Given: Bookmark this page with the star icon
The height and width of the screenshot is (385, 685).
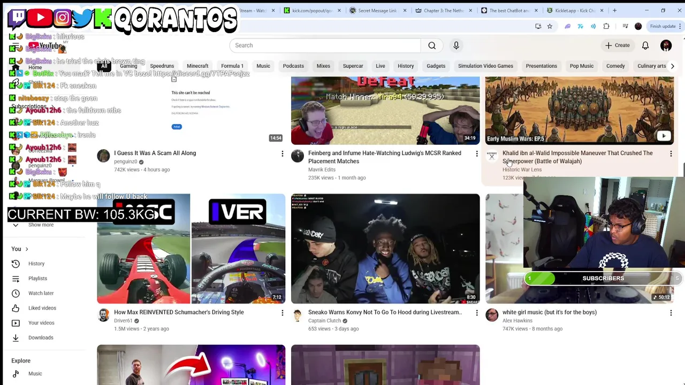Looking at the screenshot, I should click(550, 26).
